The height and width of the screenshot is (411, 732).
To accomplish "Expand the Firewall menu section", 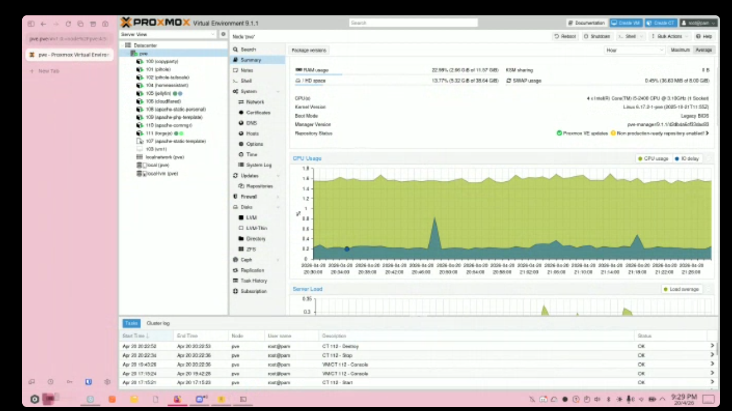I will [x=278, y=197].
